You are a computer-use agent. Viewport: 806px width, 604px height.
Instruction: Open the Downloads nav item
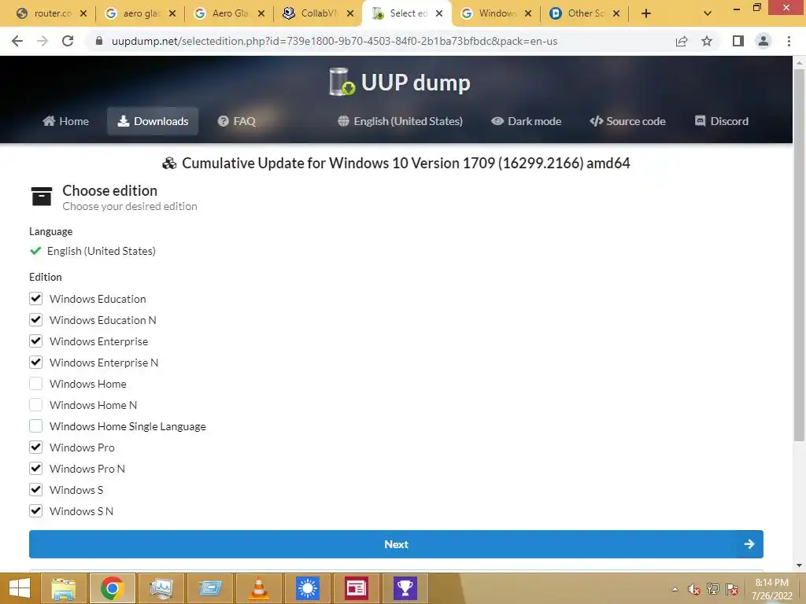153,121
